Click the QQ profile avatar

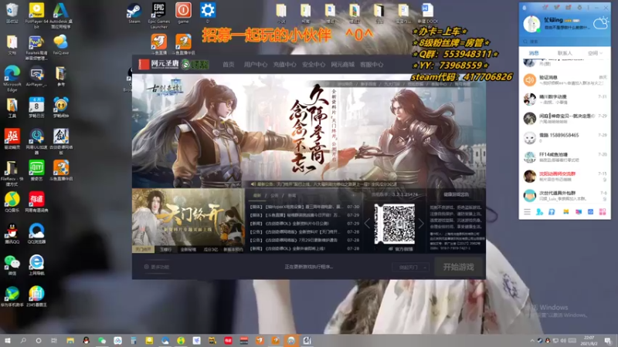point(531,24)
